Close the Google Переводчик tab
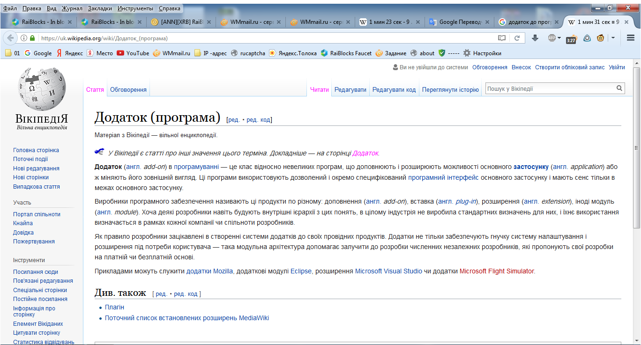Screen dimensions: 641x345 tap(487, 22)
